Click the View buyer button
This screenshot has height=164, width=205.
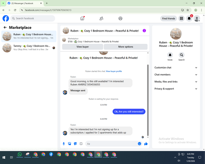tap(82, 47)
